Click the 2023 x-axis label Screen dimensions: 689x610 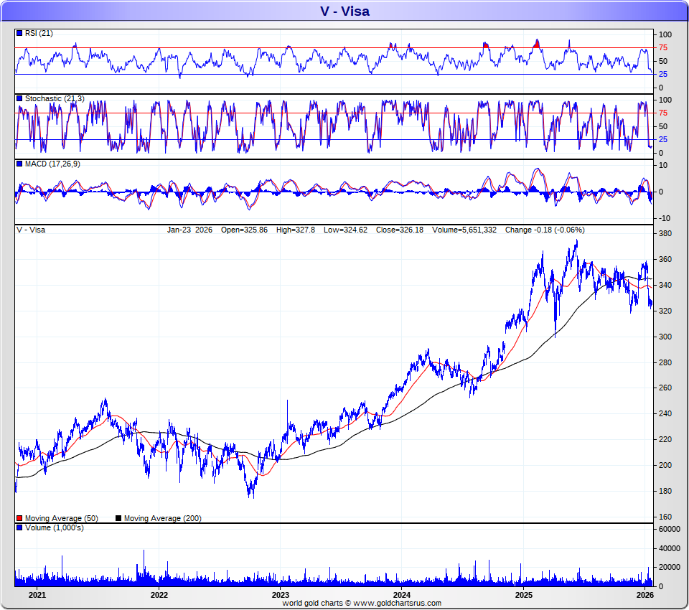281,595
